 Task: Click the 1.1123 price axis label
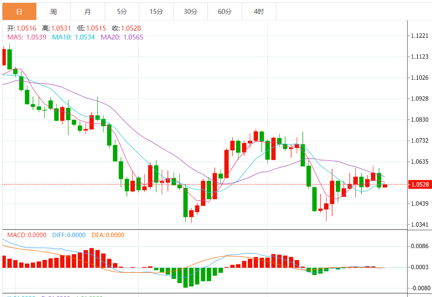[x=420, y=57]
